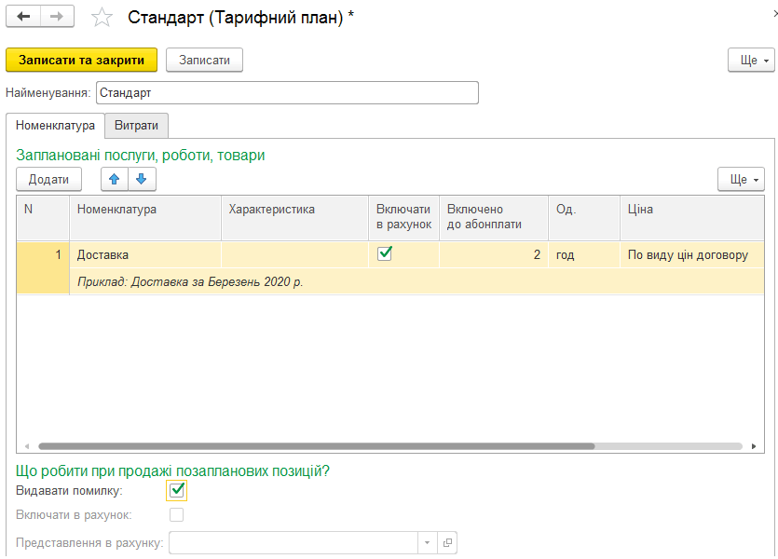The width and height of the screenshot is (778, 559).
Task: Click the 'По виду цін договору' price cell
Action: [691, 255]
